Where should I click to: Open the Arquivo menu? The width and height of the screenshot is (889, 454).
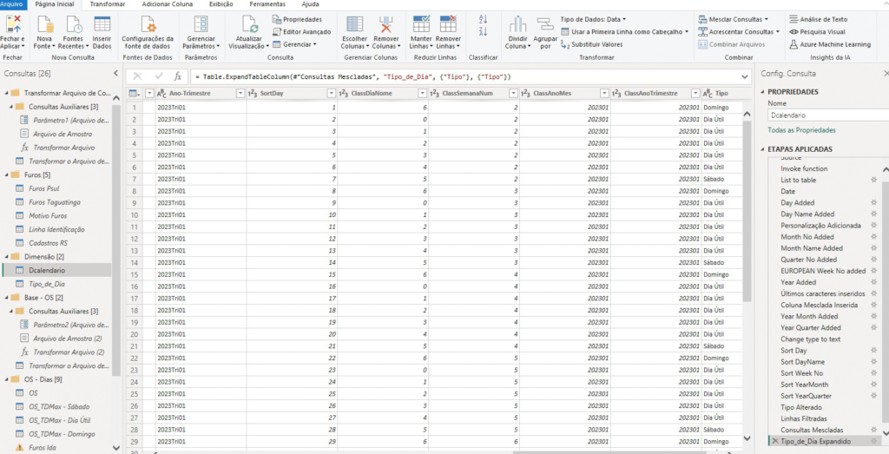pyautogui.click(x=13, y=4)
